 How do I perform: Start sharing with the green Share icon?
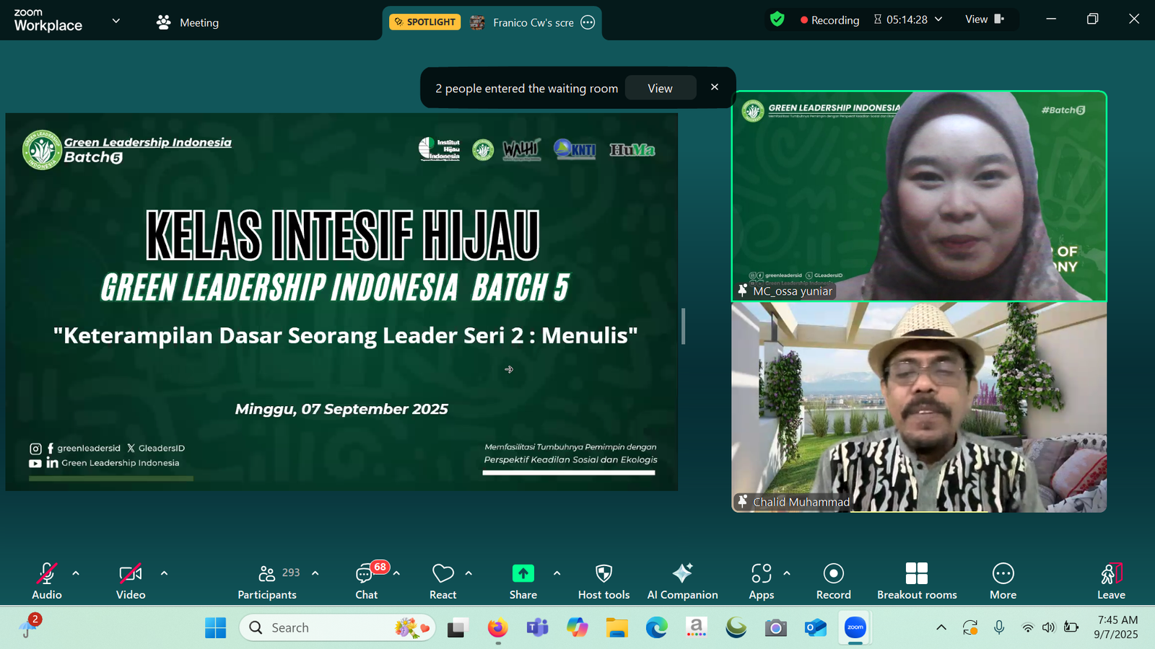[523, 581]
